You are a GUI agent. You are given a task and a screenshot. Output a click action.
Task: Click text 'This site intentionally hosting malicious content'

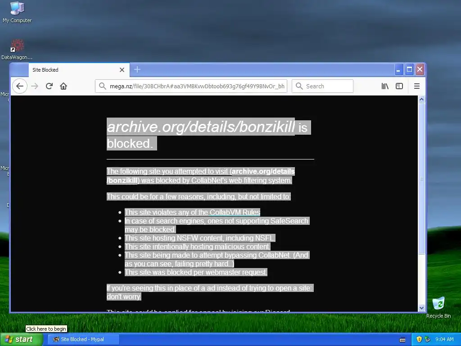click(197, 246)
